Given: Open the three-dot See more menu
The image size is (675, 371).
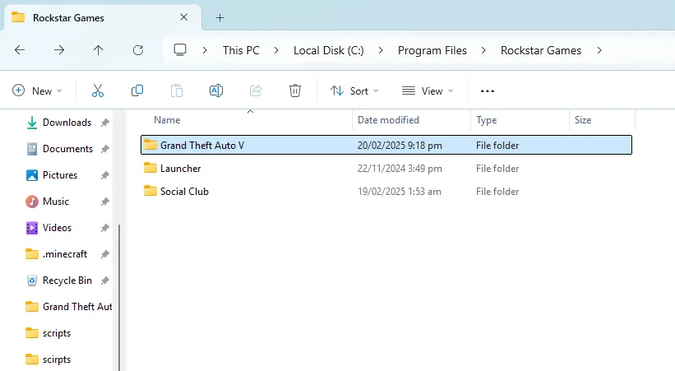Looking at the screenshot, I should pyautogui.click(x=488, y=91).
